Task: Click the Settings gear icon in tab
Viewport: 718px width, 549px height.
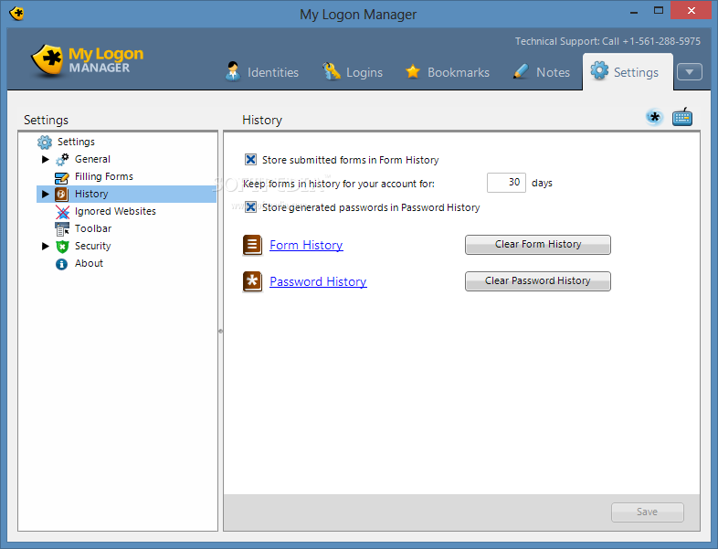Action: [599, 70]
